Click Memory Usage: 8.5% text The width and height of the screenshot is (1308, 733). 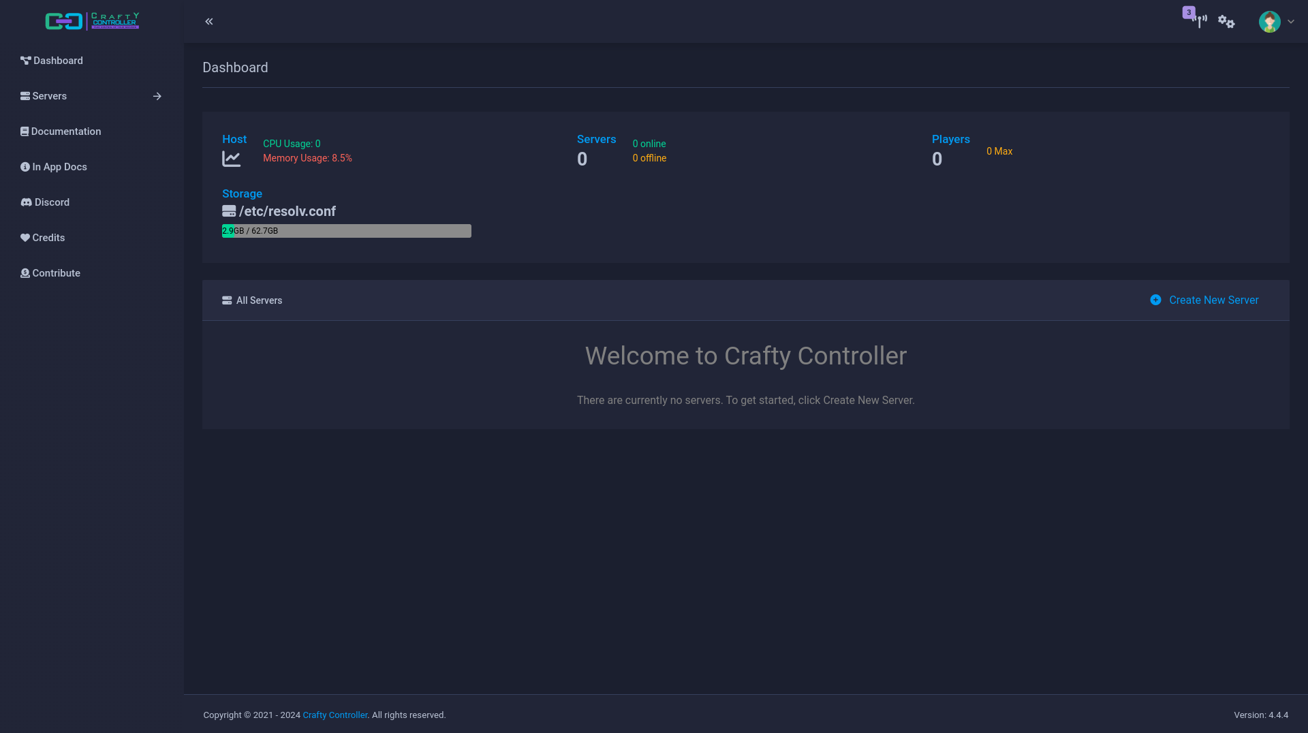tap(307, 158)
